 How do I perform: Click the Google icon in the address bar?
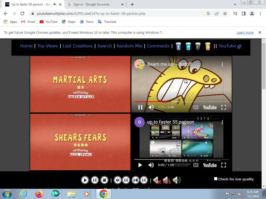click(208, 13)
